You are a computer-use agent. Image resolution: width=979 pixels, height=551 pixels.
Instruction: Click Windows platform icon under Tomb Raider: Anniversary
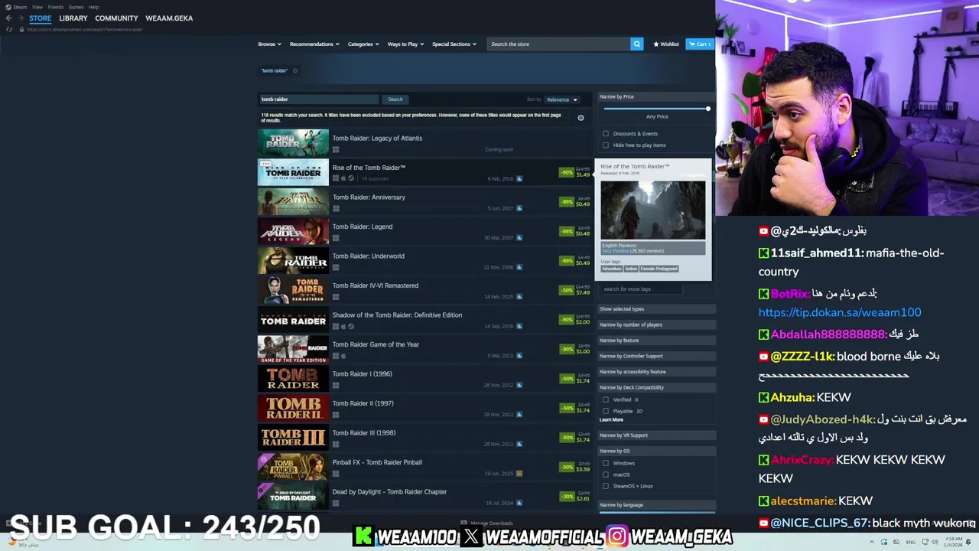coord(335,208)
